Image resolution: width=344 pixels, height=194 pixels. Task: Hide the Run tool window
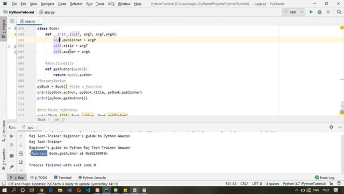point(340,127)
